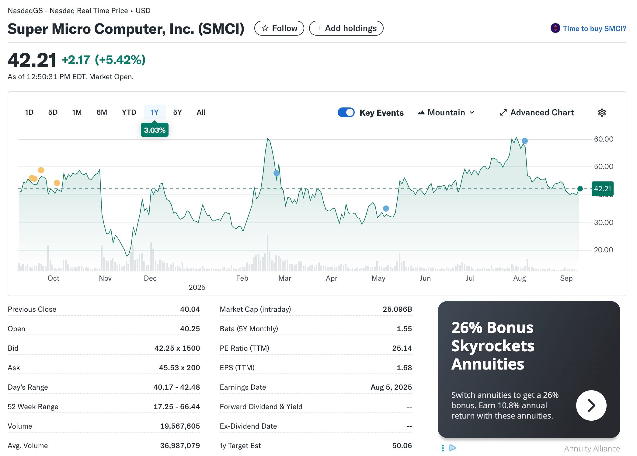Click the Advanced Chart expand arrows icon

[x=503, y=113]
